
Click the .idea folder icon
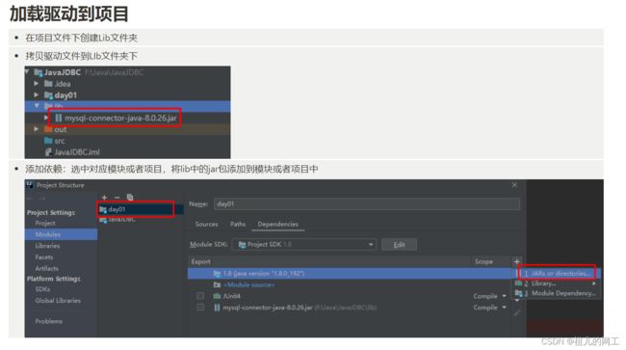click(49, 84)
